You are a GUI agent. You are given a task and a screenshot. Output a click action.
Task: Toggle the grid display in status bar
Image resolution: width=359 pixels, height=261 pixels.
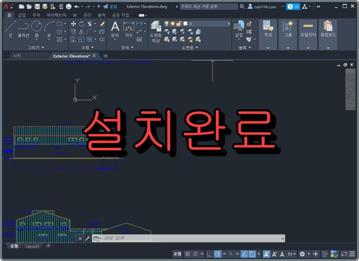click(x=187, y=253)
